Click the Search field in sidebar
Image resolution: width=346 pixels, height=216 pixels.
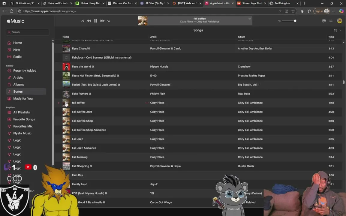(27, 32)
